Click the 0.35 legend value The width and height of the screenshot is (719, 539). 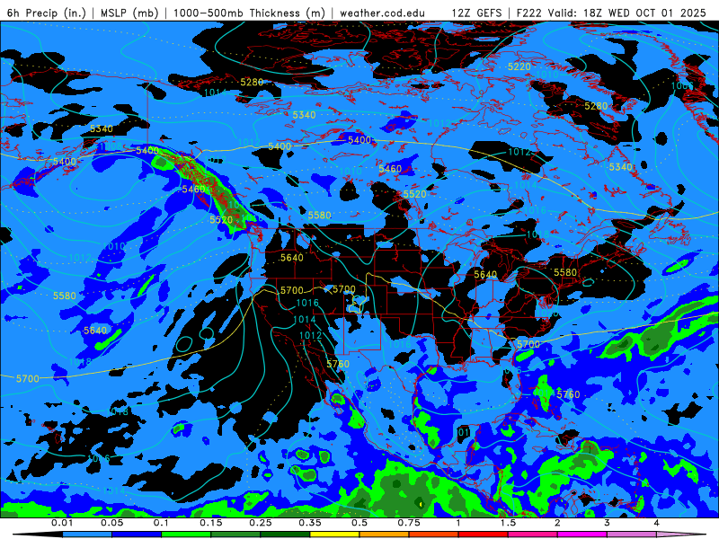(x=310, y=523)
